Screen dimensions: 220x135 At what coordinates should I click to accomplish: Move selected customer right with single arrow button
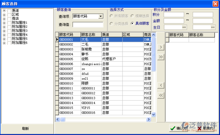click(161, 47)
